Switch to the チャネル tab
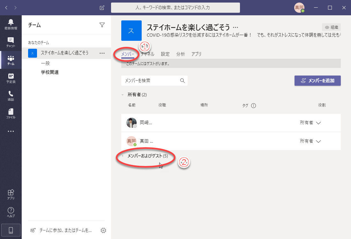 pyautogui.click(x=147, y=54)
